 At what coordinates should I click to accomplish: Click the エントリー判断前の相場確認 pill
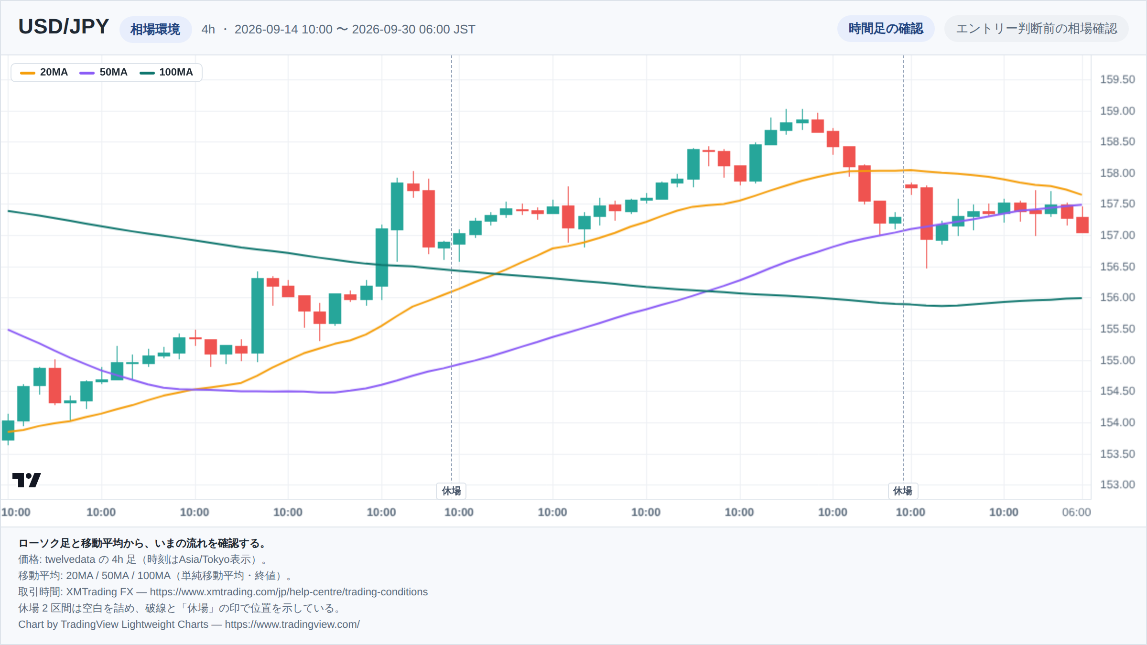point(1036,29)
